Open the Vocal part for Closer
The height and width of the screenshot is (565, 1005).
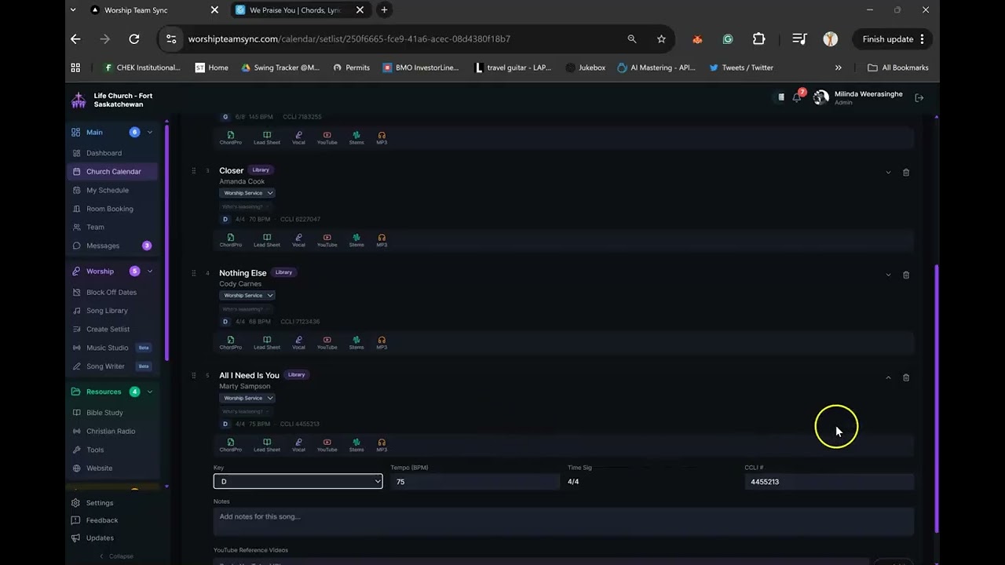click(298, 240)
